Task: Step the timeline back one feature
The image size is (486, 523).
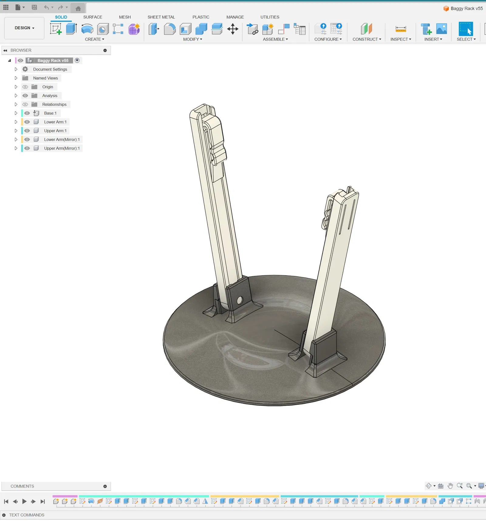Action: click(15, 502)
